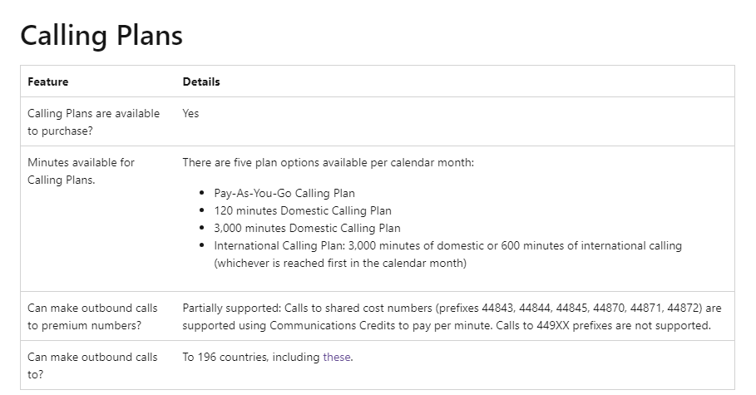The width and height of the screenshot is (756, 395).
Task: Click the 'Can make outbound calls to?' cell
Action: coord(92,366)
